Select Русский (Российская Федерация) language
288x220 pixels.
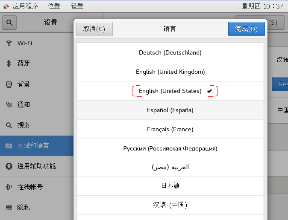[170, 148]
